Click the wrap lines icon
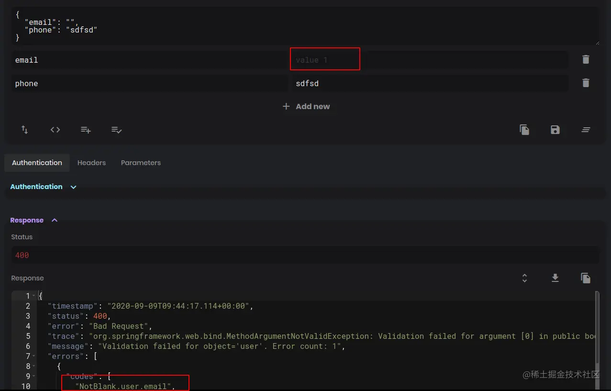Screen dimensions: 611x391 586,130
